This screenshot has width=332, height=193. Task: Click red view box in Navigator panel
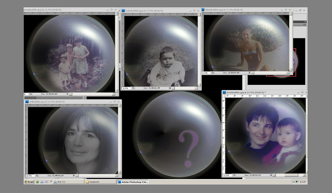click(x=281, y=63)
